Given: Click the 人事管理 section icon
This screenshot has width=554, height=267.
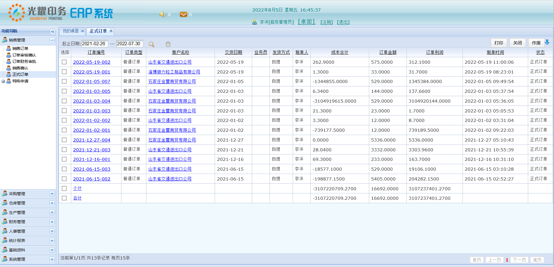Looking at the screenshot, I should [x=5, y=231].
